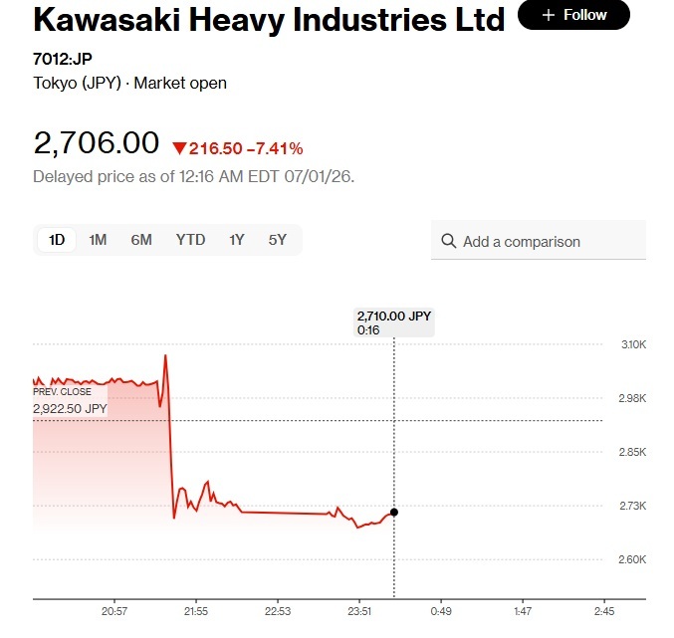Click the 2,706.00 current price
Screen dimensions: 674x638
(x=97, y=142)
